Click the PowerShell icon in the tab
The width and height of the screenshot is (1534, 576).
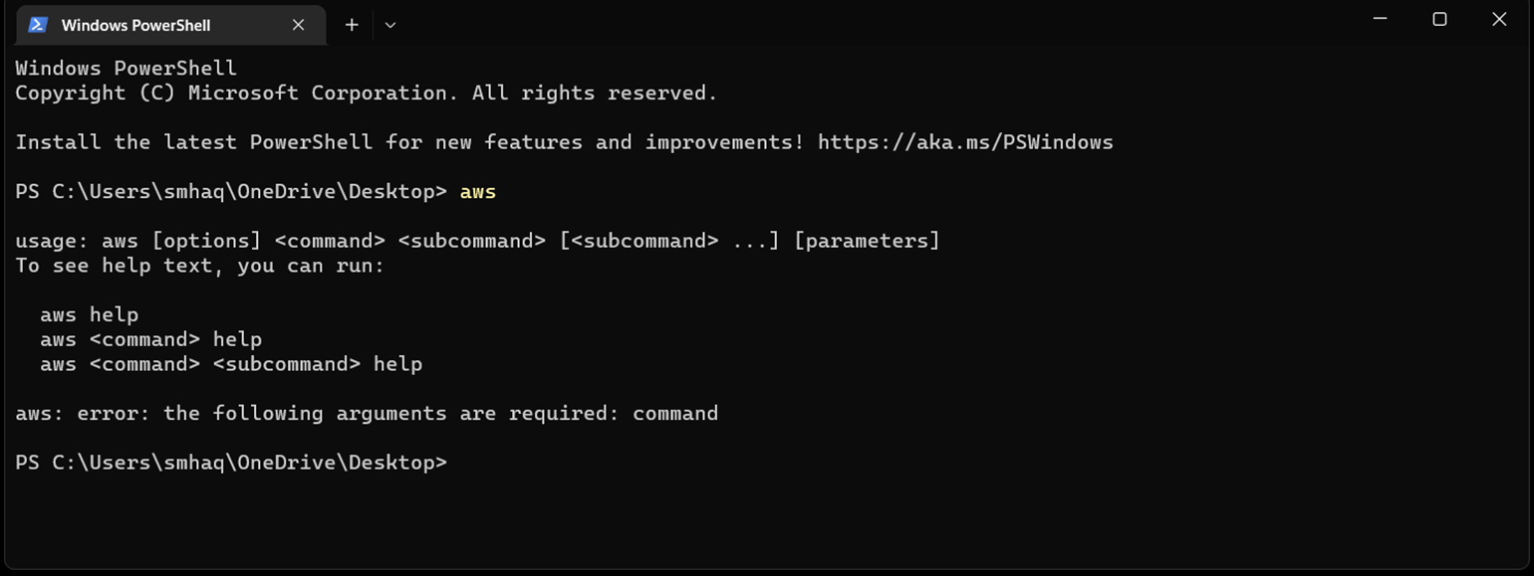38,25
